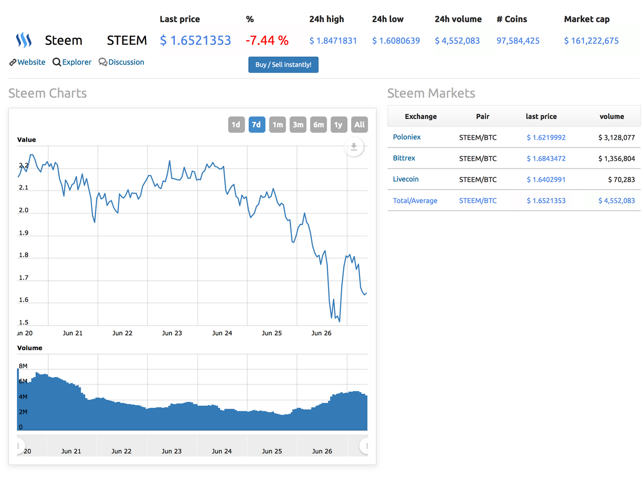The image size is (642, 478).
Task: Switch chart range to 3m
Action: (298, 125)
